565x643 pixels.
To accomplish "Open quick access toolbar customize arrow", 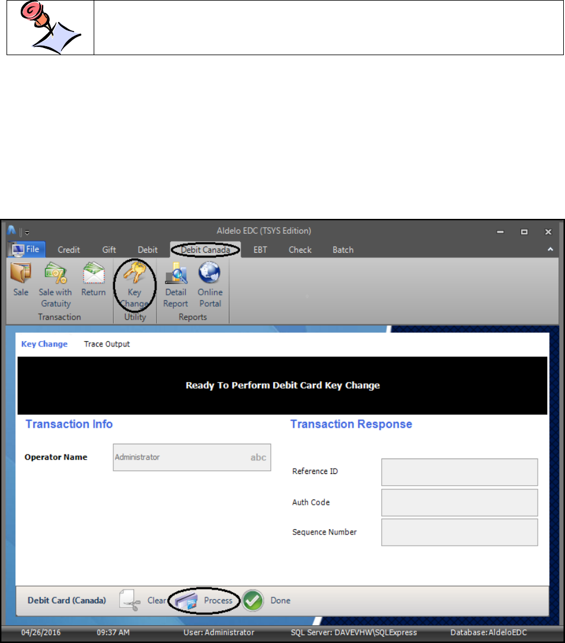I will coord(27,232).
